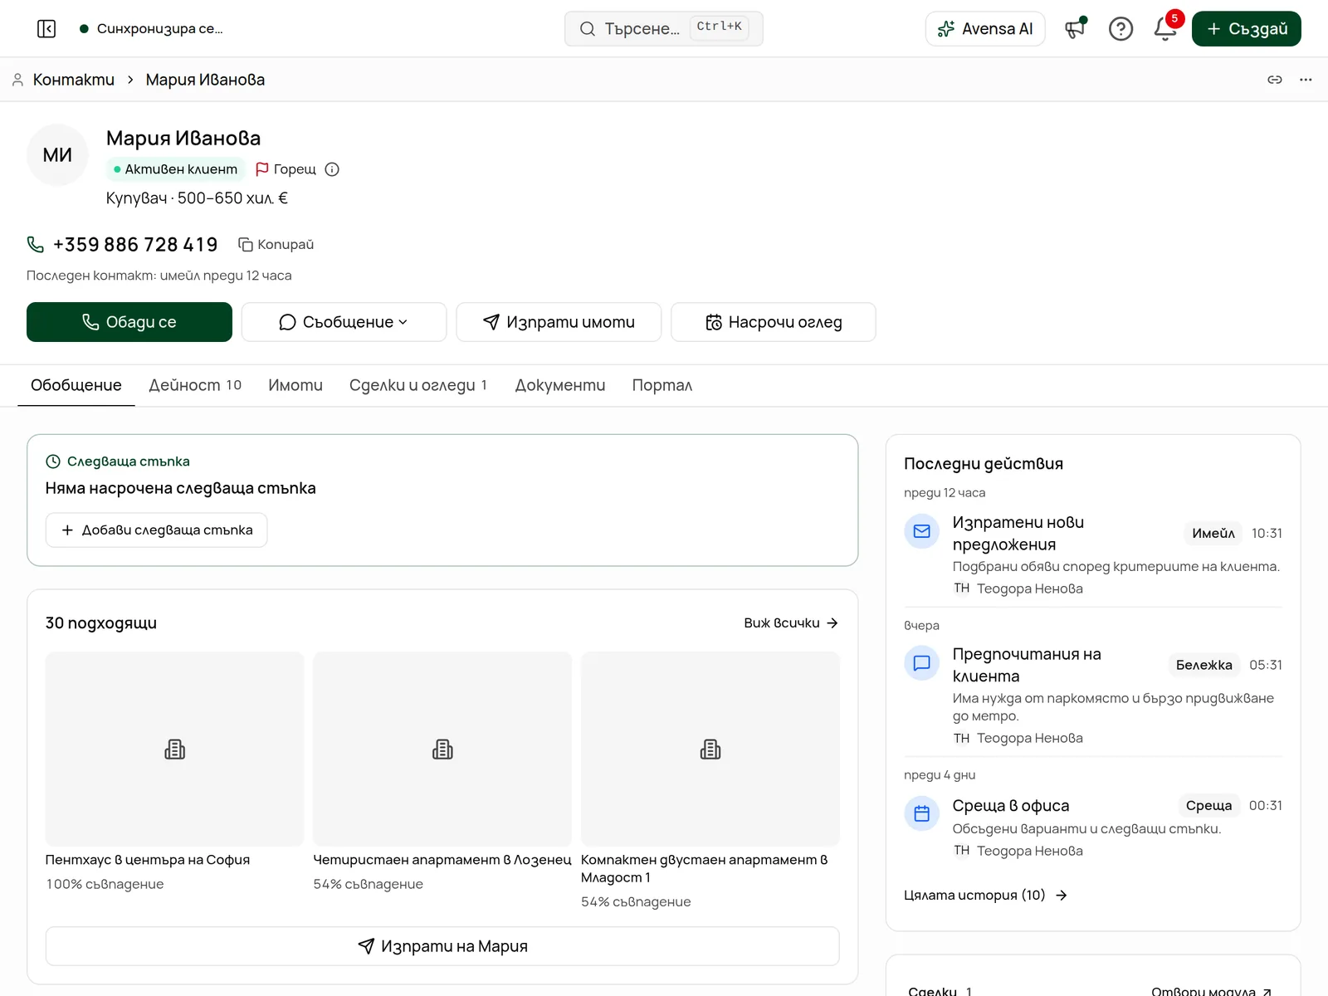Select the Обобщение tab

pyautogui.click(x=76, y=385)
